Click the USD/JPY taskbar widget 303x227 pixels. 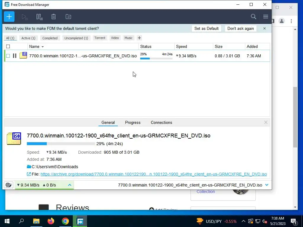point(216,221)
